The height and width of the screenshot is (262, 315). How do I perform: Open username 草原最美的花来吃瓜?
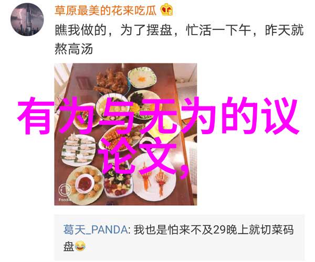click(x=106, y=10)
